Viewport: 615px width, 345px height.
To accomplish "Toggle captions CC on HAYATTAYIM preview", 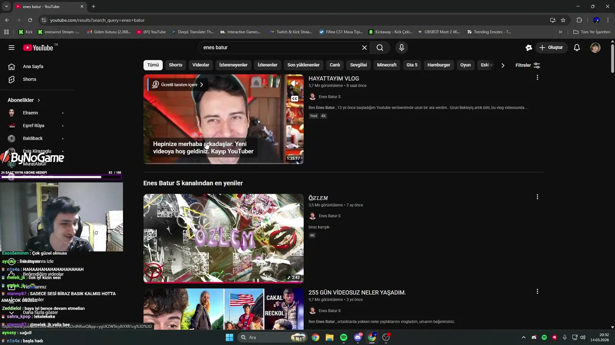I will pyautogui.click(x=295, y=99).
